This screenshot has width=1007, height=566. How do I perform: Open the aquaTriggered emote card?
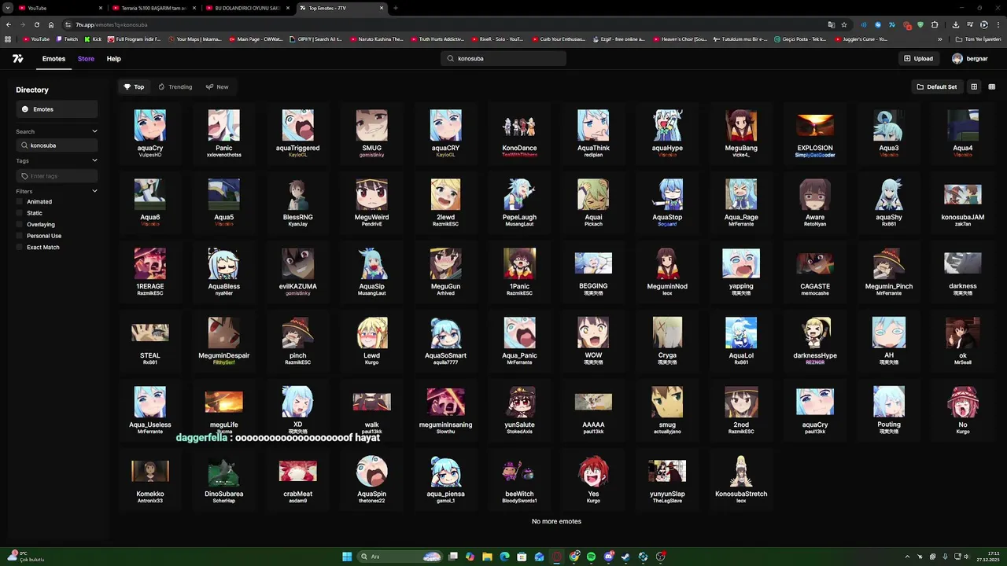[x=298, y=133]
